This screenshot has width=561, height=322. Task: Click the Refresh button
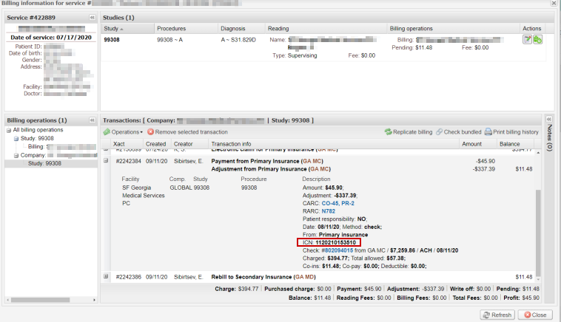click(x=497, y=315)
